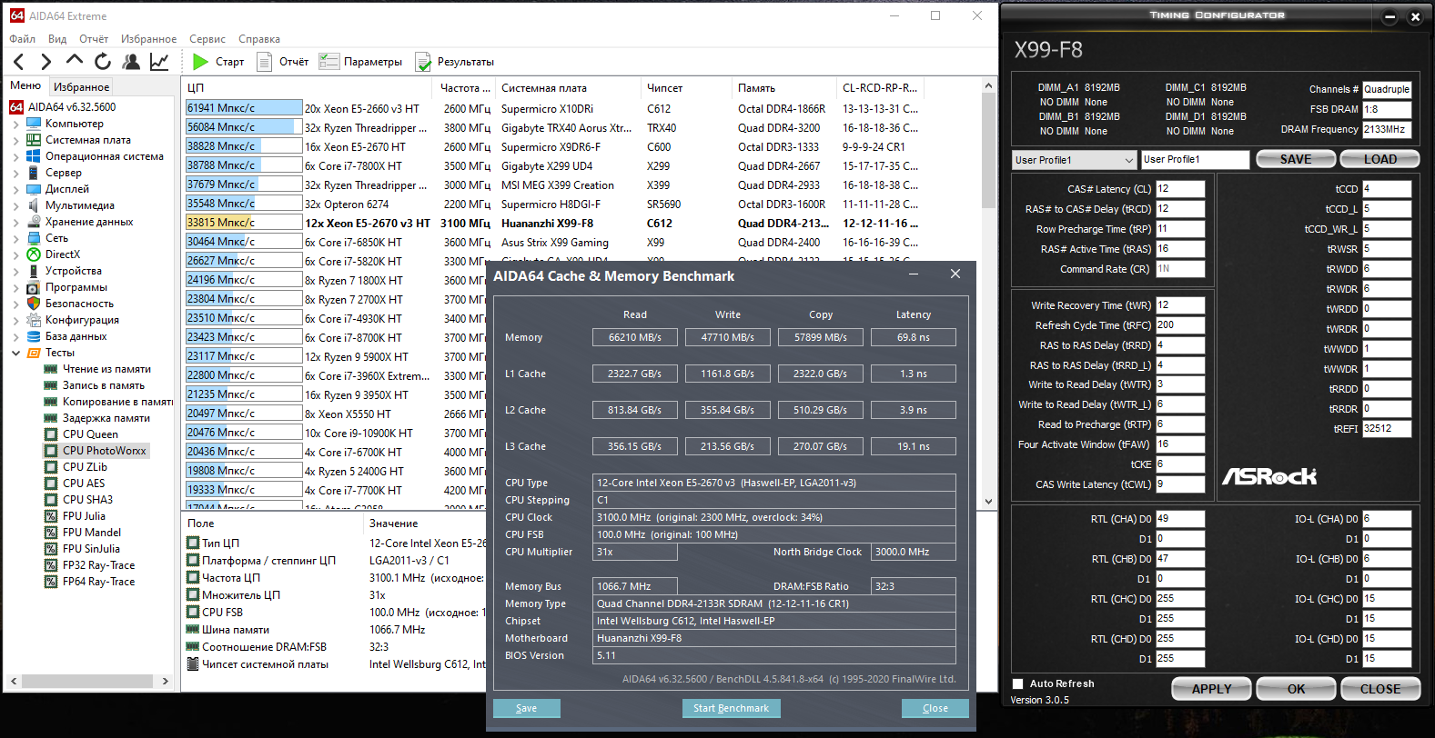Select Задержка памяти test
Screen dimensions: 1435x738
pyautogui.click(x=106, y=418)
